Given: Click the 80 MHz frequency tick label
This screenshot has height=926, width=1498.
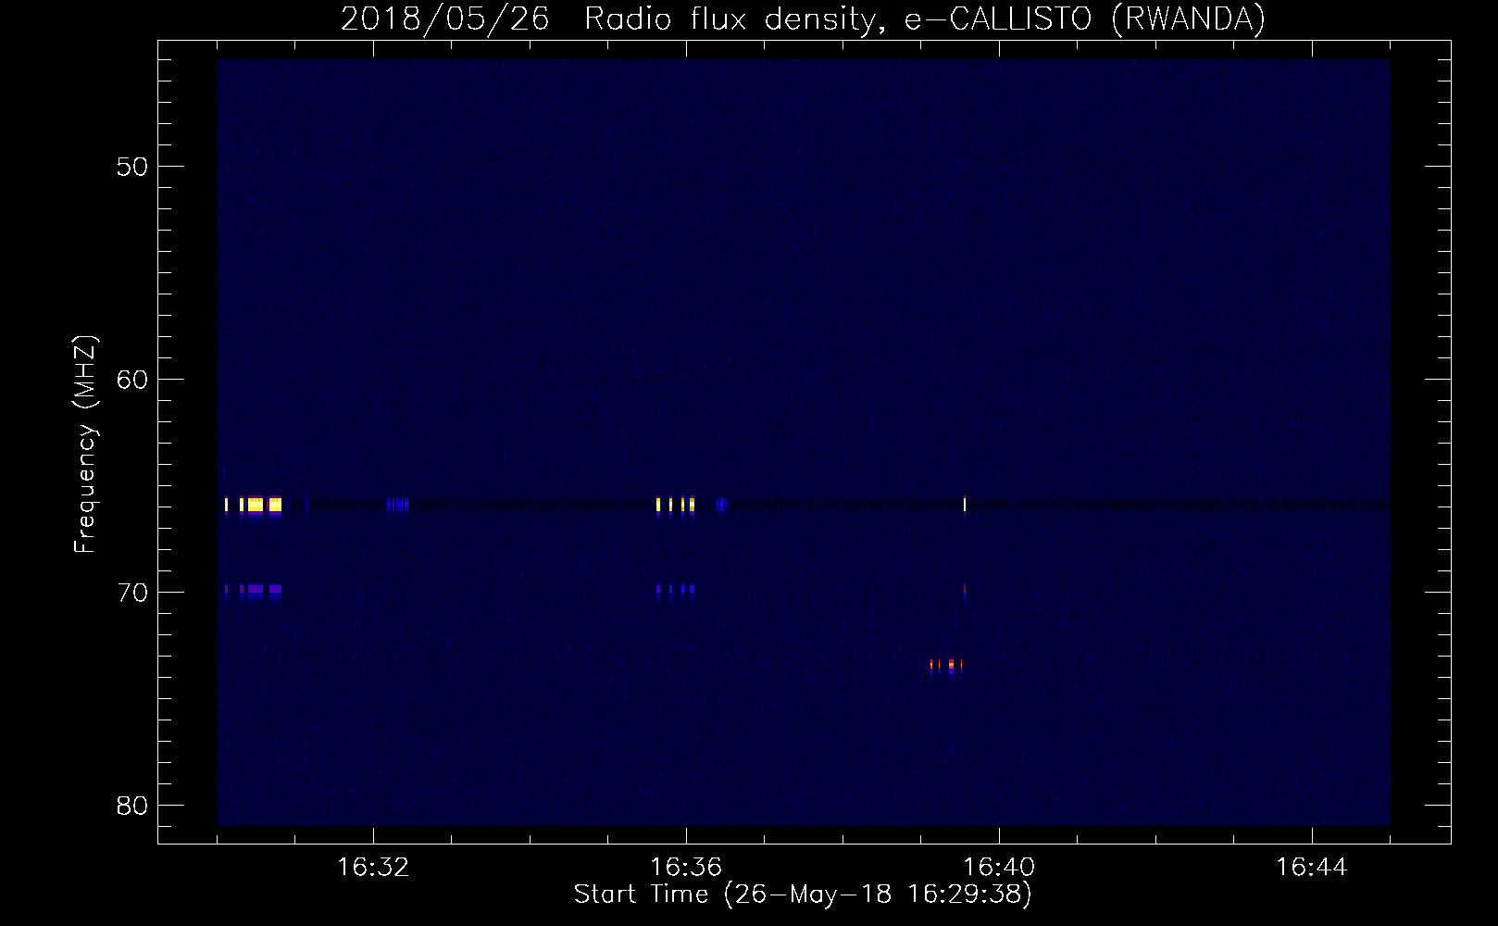Looking at the screenshot, I should pyautogui.click(x=132, y=805).
